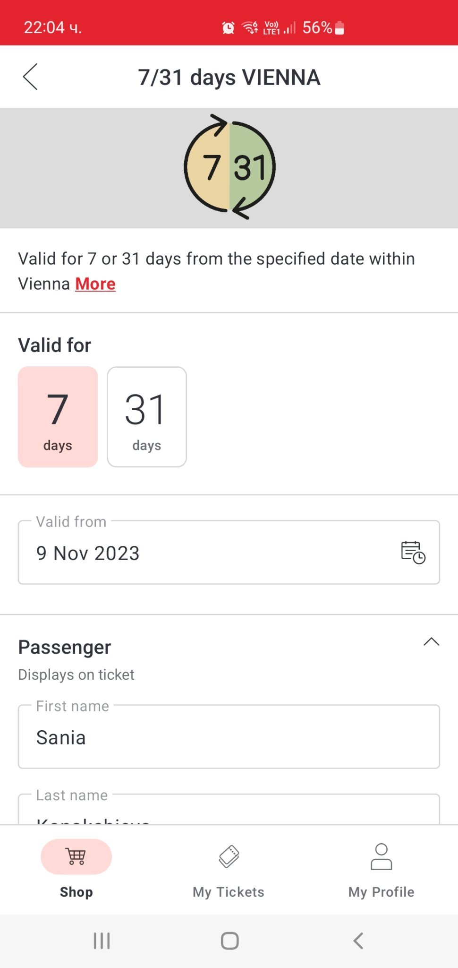Open the Valid from date field
Viewport: 458px width, 968px height.
[208, 553]
